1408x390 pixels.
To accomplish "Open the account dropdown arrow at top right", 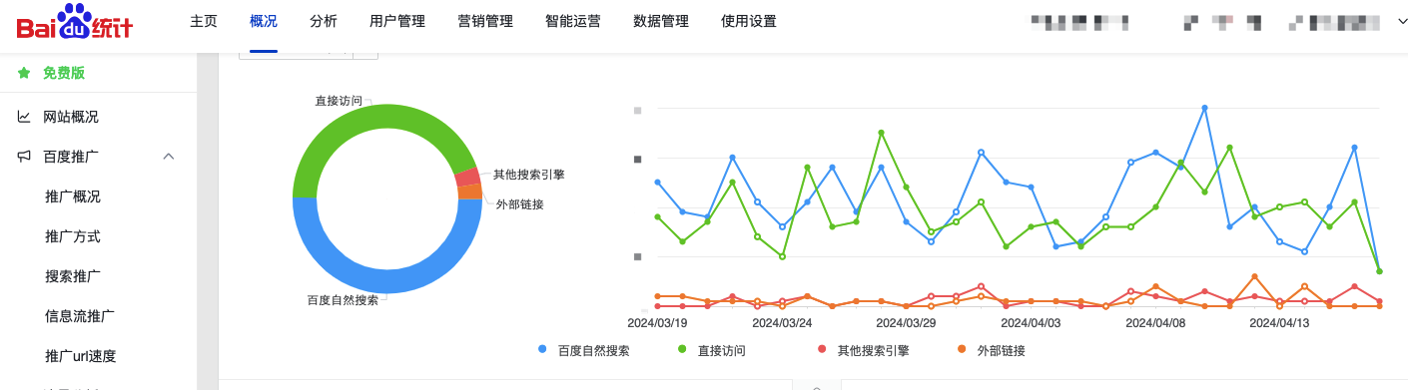I will pos(1396,21).
